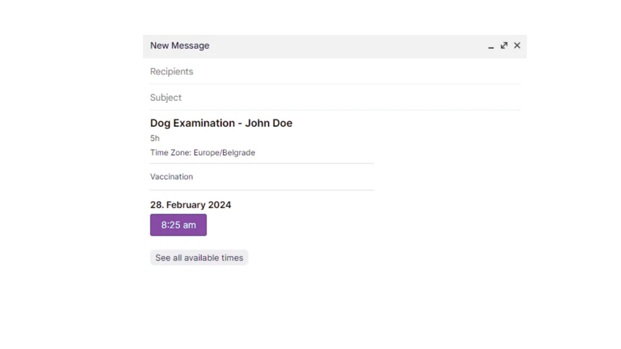Open See all available times
Screen dimensions: 621x349
pyautogui.click(x=199, y=258)
